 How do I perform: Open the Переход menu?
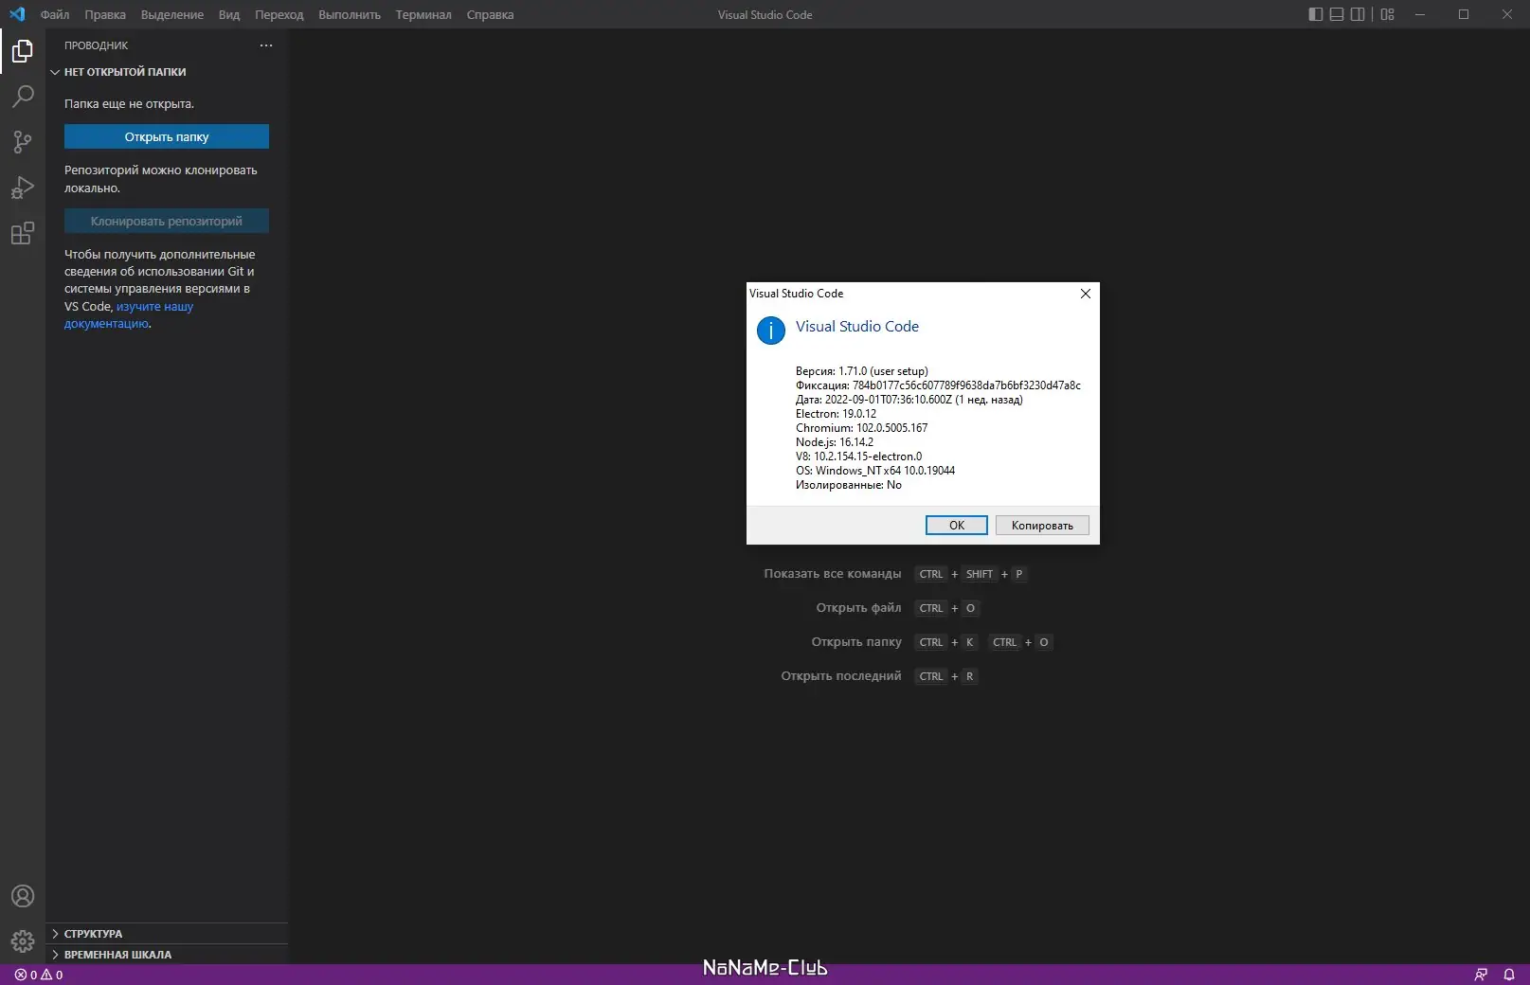tap(279, 14)
